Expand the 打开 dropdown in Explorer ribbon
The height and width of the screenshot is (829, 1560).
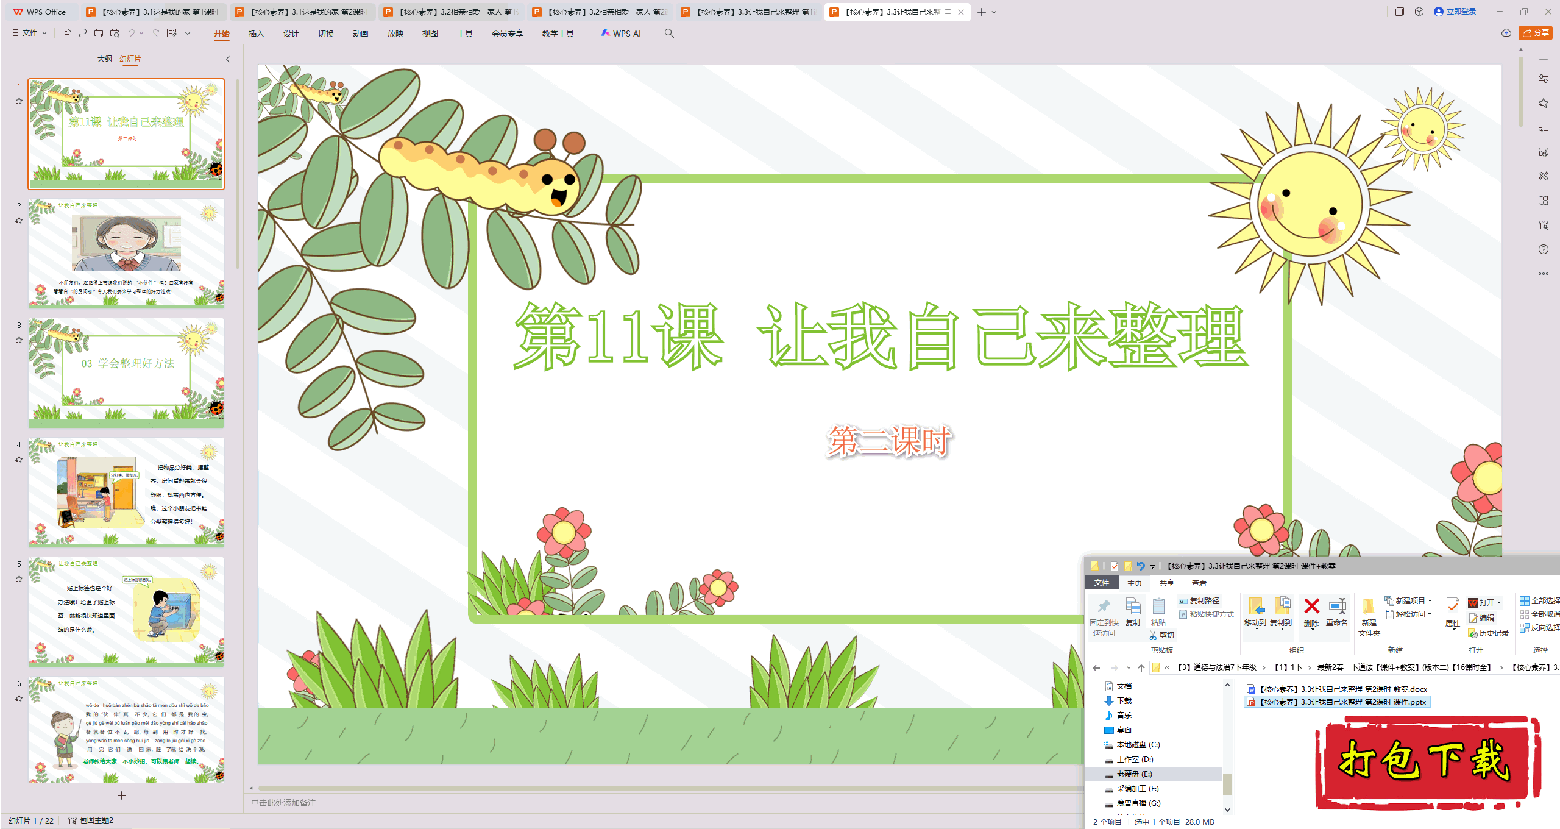1498,602
